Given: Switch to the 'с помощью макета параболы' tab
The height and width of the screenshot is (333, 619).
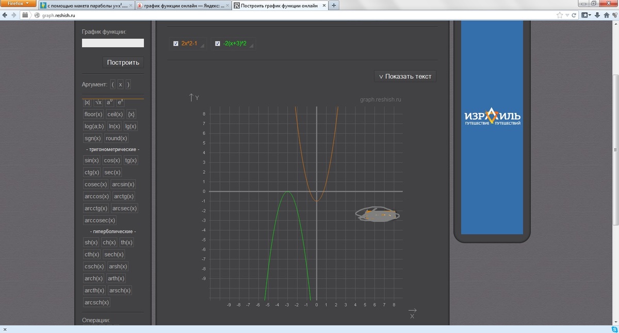Looking at the screenshot, I should [86, 6].
